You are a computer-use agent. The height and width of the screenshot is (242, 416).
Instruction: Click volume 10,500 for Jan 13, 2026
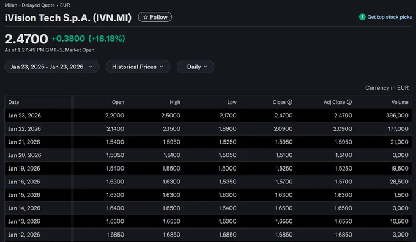[x=399, y=221]
